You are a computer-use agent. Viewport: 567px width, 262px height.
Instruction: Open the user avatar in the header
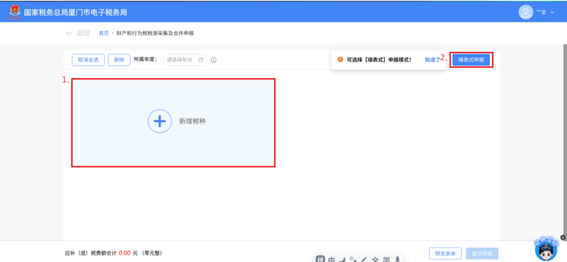pos(526,12)
